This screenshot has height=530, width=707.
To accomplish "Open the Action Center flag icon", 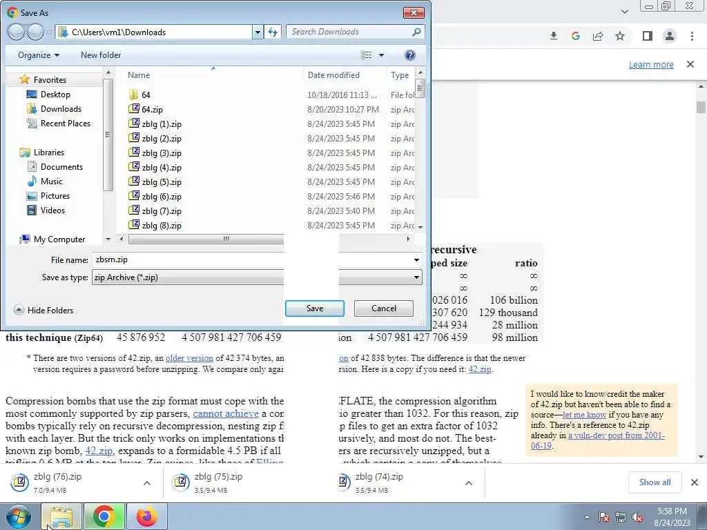I will [604, 517].
